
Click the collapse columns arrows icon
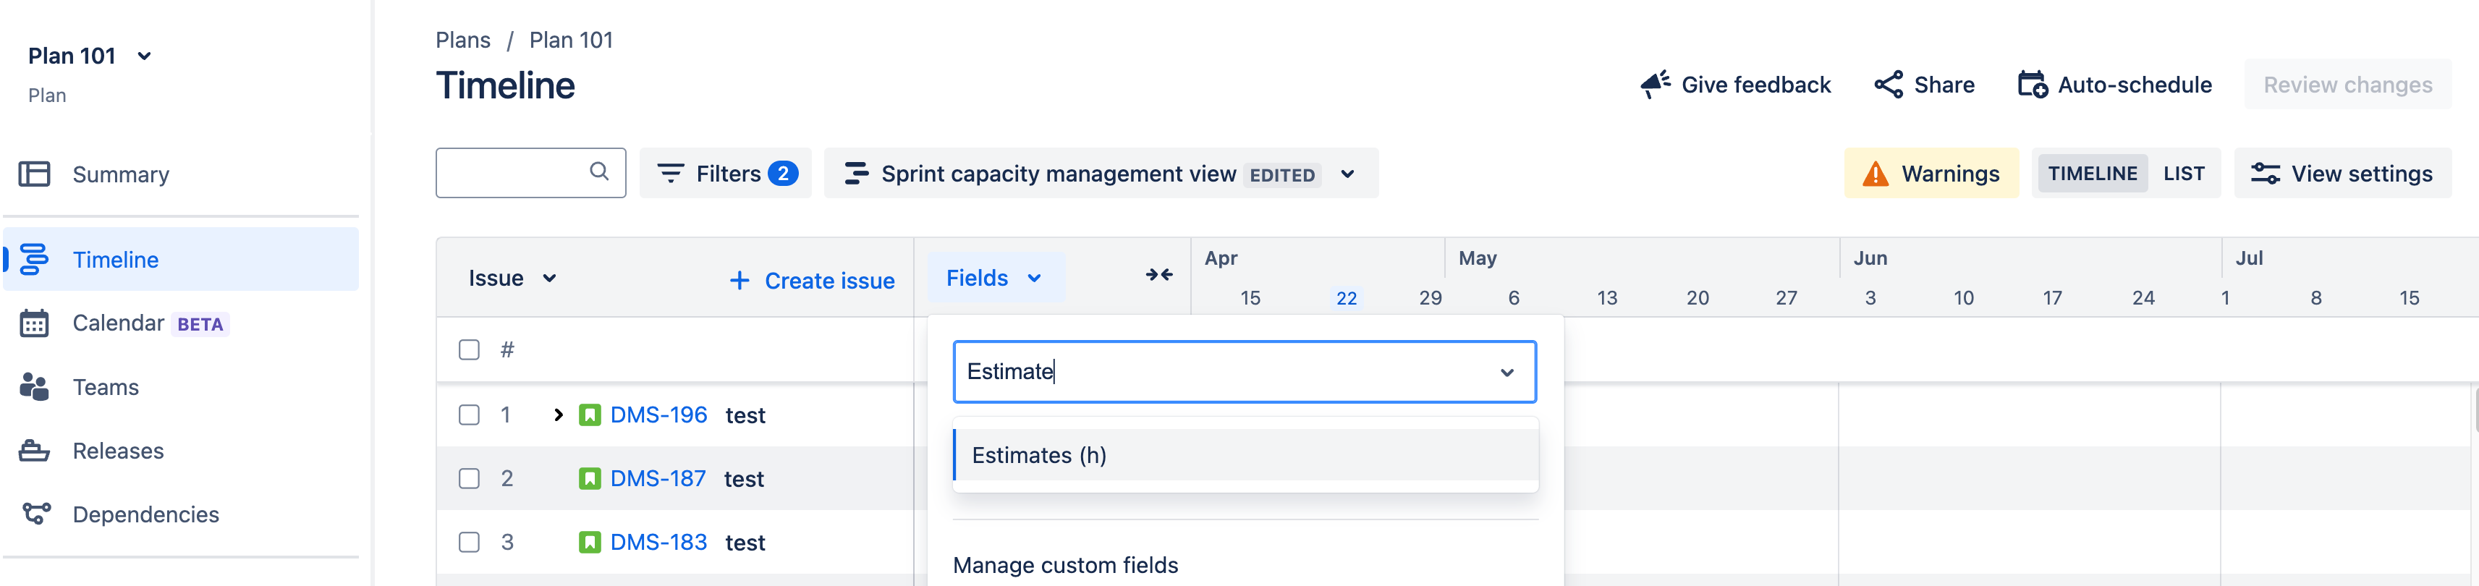[1158, 276]
